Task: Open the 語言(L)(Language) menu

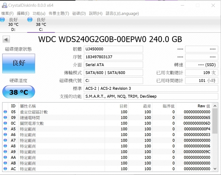Action: pyautogui.click(x=122, y=13)
